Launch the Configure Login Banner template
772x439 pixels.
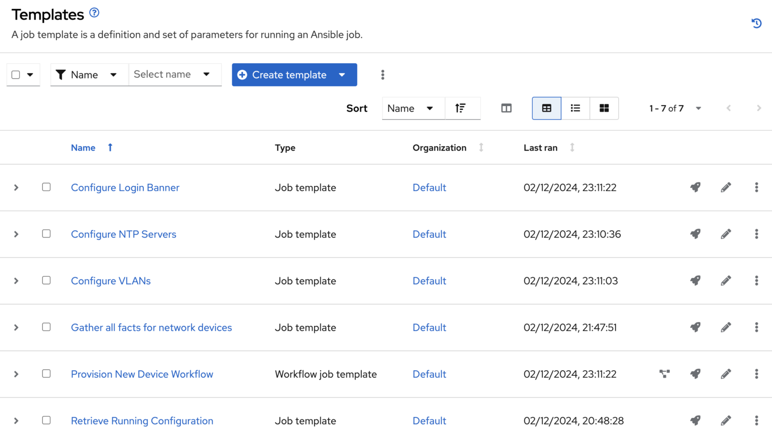click(695, 187)
